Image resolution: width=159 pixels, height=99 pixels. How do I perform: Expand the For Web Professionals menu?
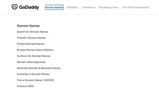pos(136,7)
